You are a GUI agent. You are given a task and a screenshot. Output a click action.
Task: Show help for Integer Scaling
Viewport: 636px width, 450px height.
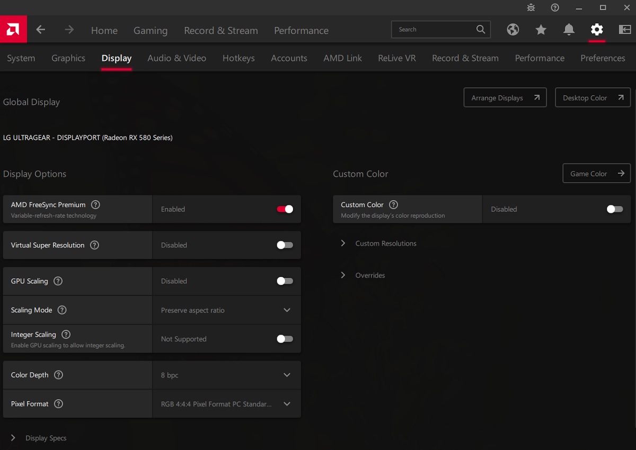tap(66, 335)
